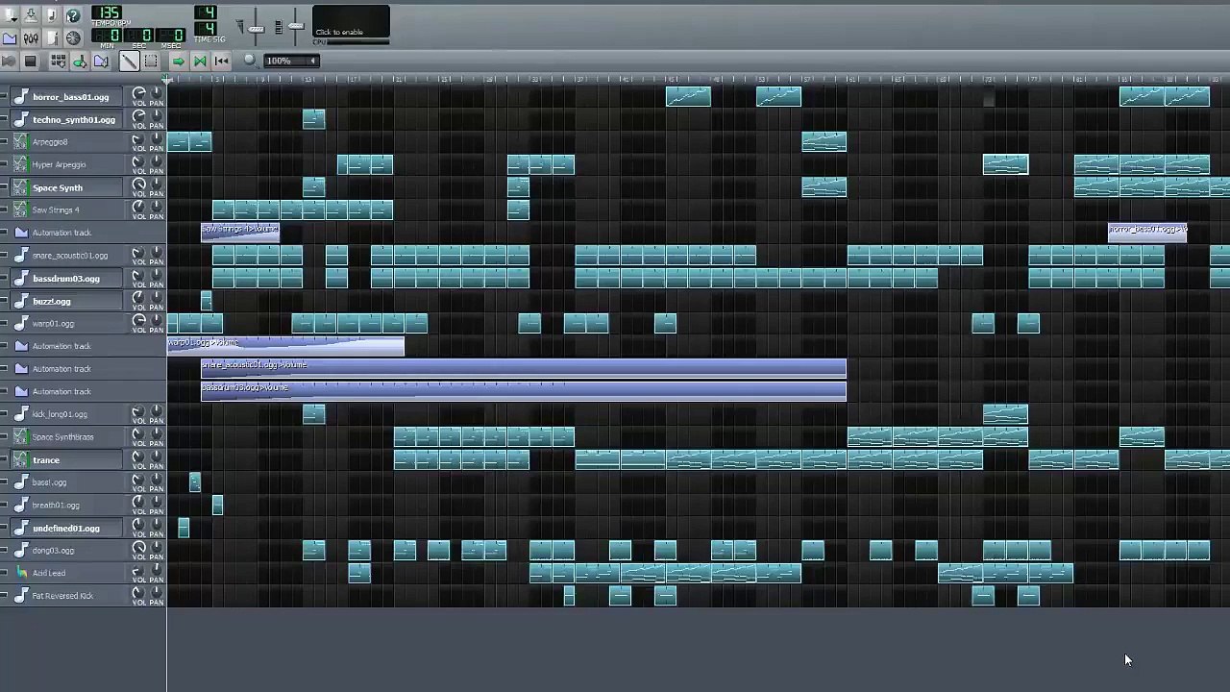The width and height of the screenshot is (1230, 692).
Task: Click the Space SynthBrass instrument icon
Action: 21,437
